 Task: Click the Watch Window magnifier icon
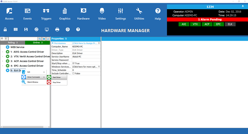(x=24, y=82)
